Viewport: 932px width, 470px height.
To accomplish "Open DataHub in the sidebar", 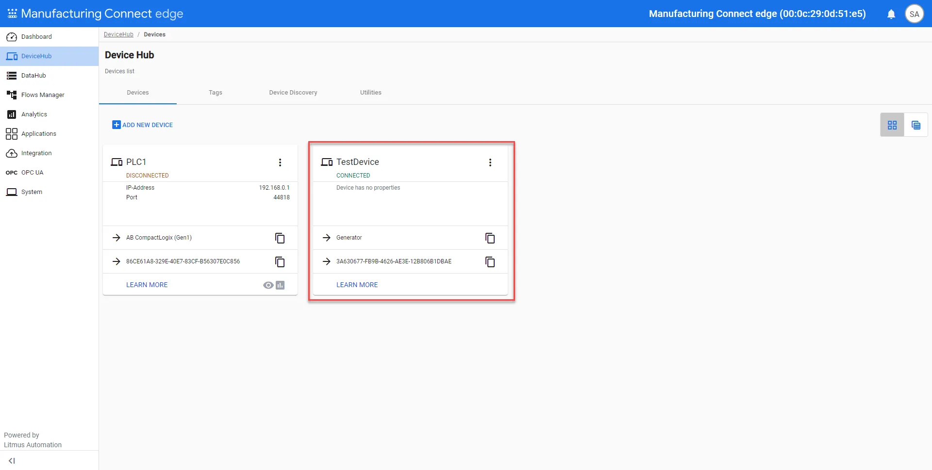I will click(49, 76).
